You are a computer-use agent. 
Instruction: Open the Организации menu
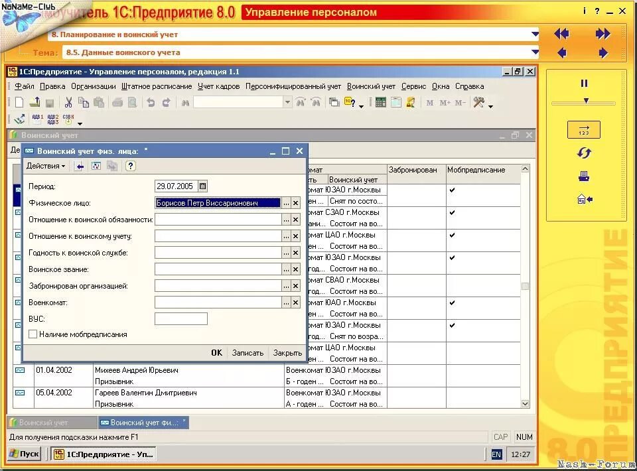(x=94, y=86)
